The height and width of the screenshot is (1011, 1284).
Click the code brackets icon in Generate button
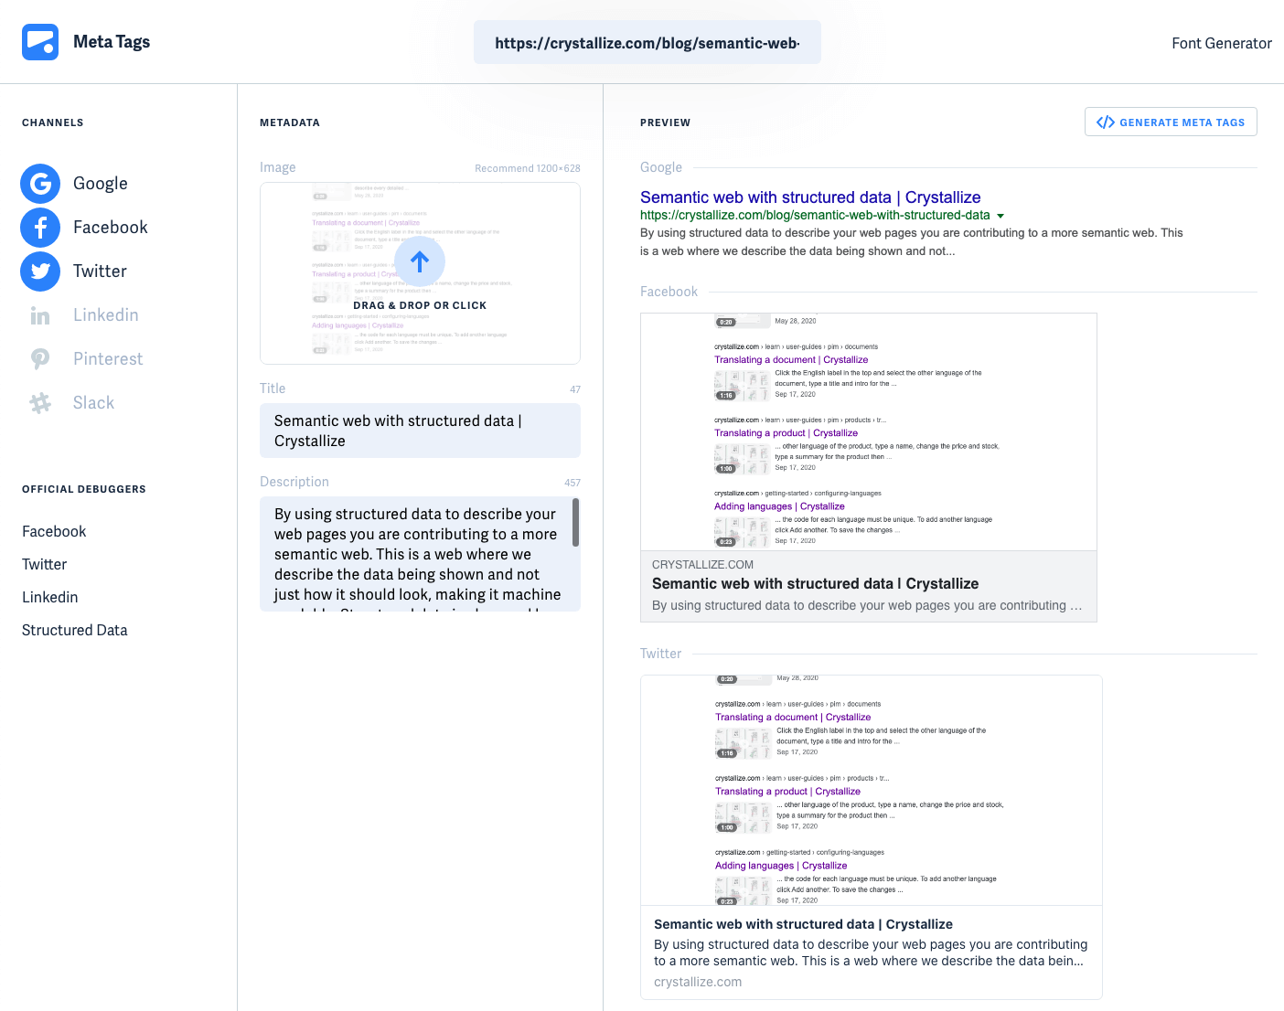(1106, 122)
